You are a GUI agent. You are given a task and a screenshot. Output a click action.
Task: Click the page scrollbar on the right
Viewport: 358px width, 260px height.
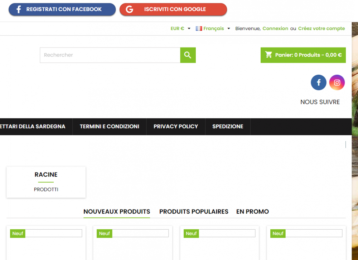coord(345,144)
